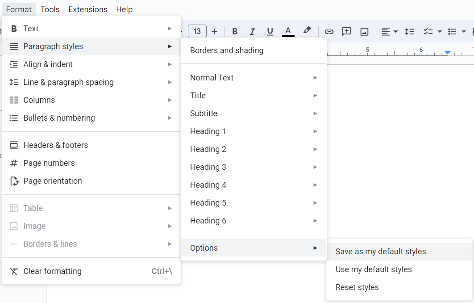This screenshot has width=474, height=303.
Task: Expand the bulleted list options dropdown
Action: (463, 31)
